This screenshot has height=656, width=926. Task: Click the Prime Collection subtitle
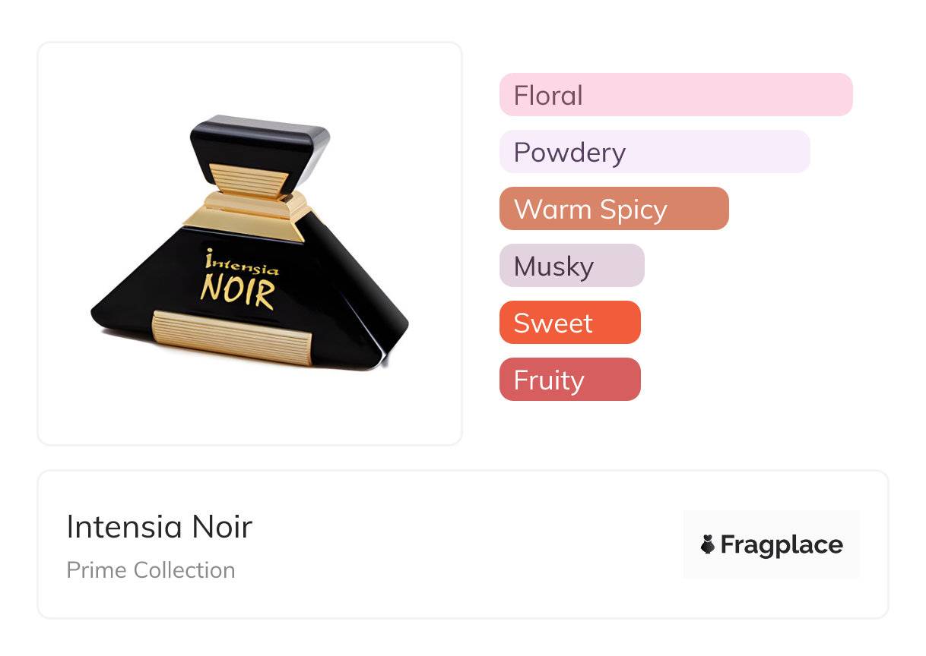tap(151, 570)
